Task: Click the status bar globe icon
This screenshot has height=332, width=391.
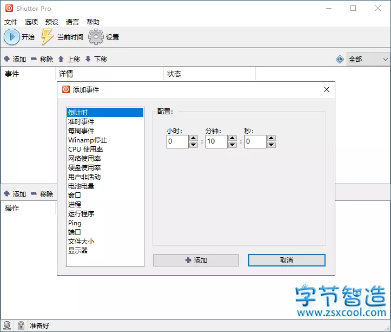Action: coord(7,326)
